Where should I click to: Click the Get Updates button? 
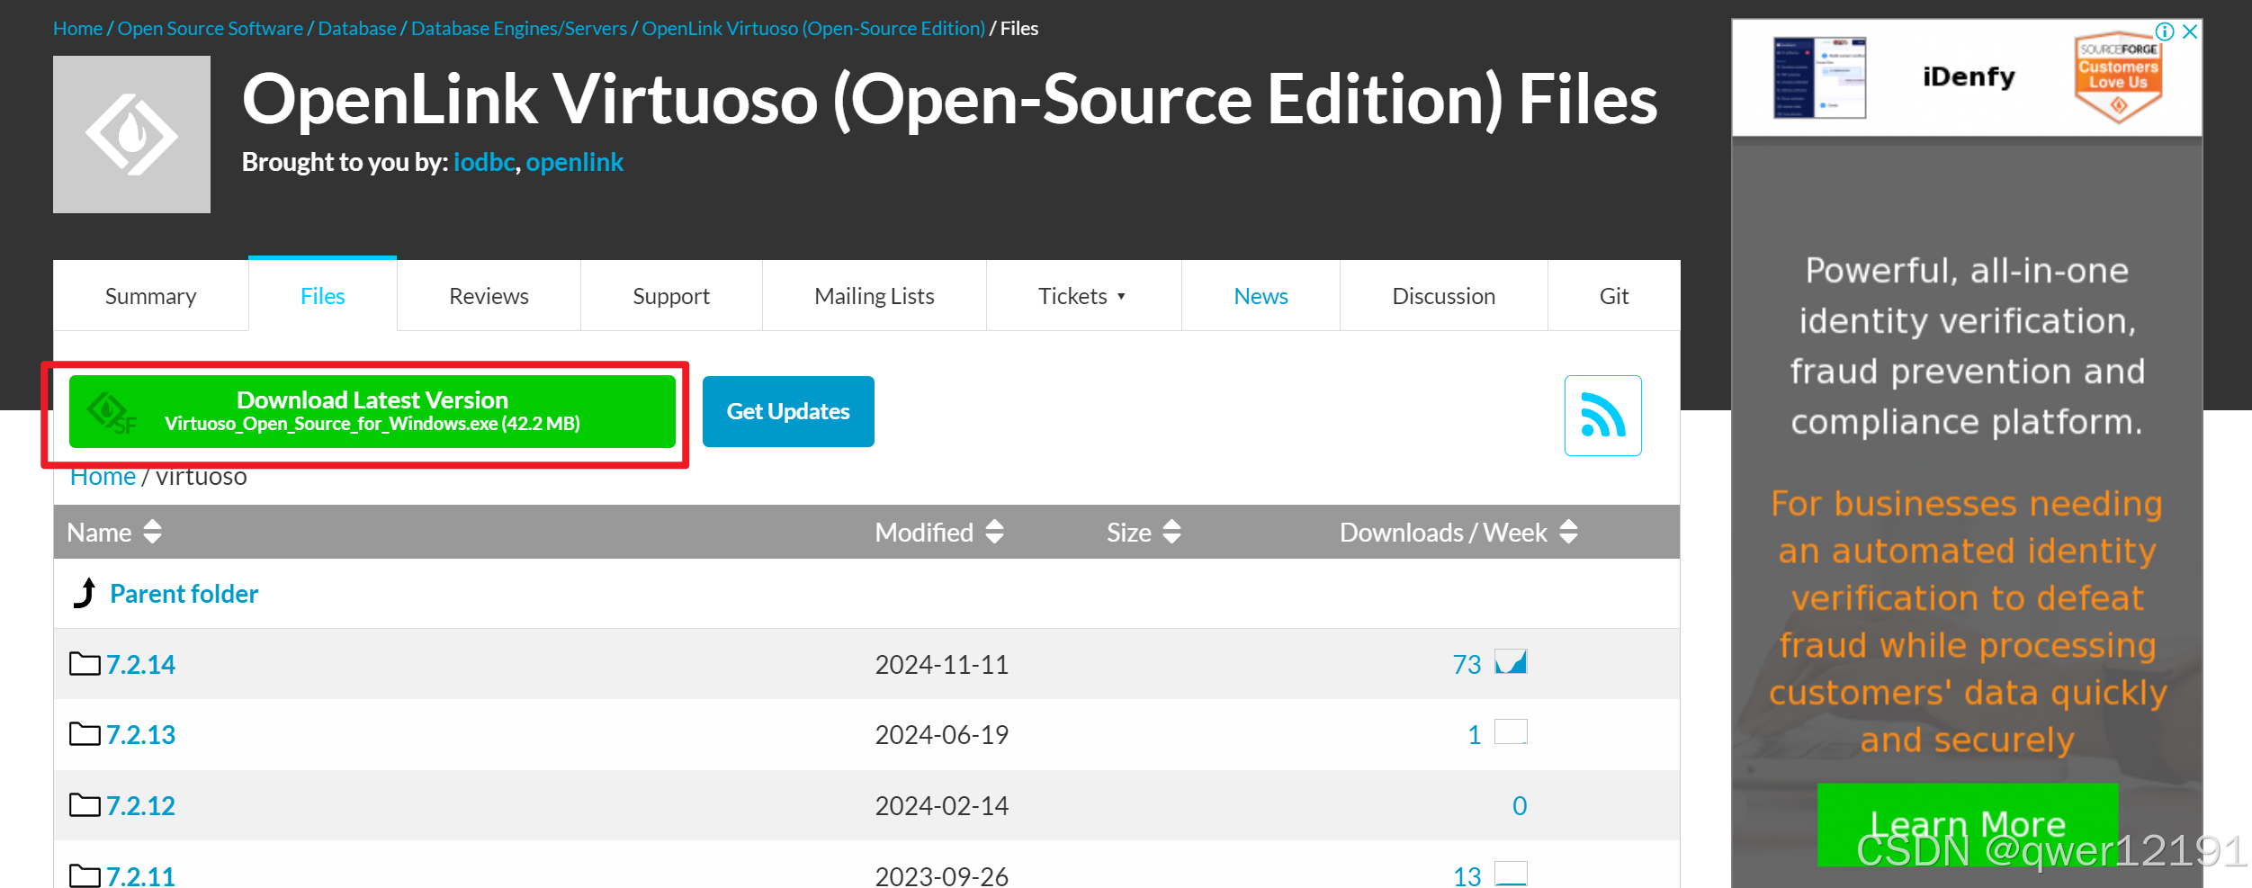pos(788,411)
